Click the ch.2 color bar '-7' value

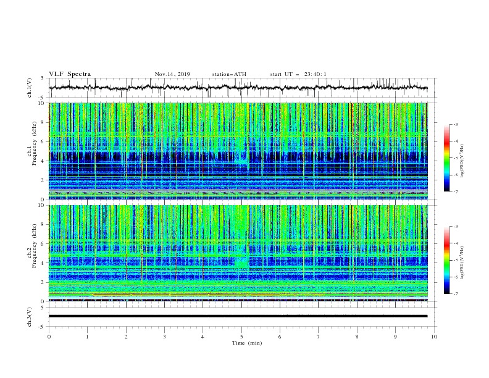tap(456, 294)
